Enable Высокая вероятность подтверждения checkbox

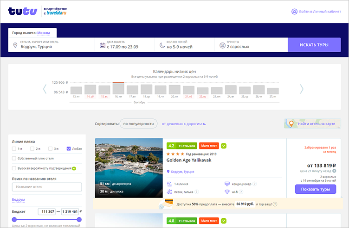[14, 168]
